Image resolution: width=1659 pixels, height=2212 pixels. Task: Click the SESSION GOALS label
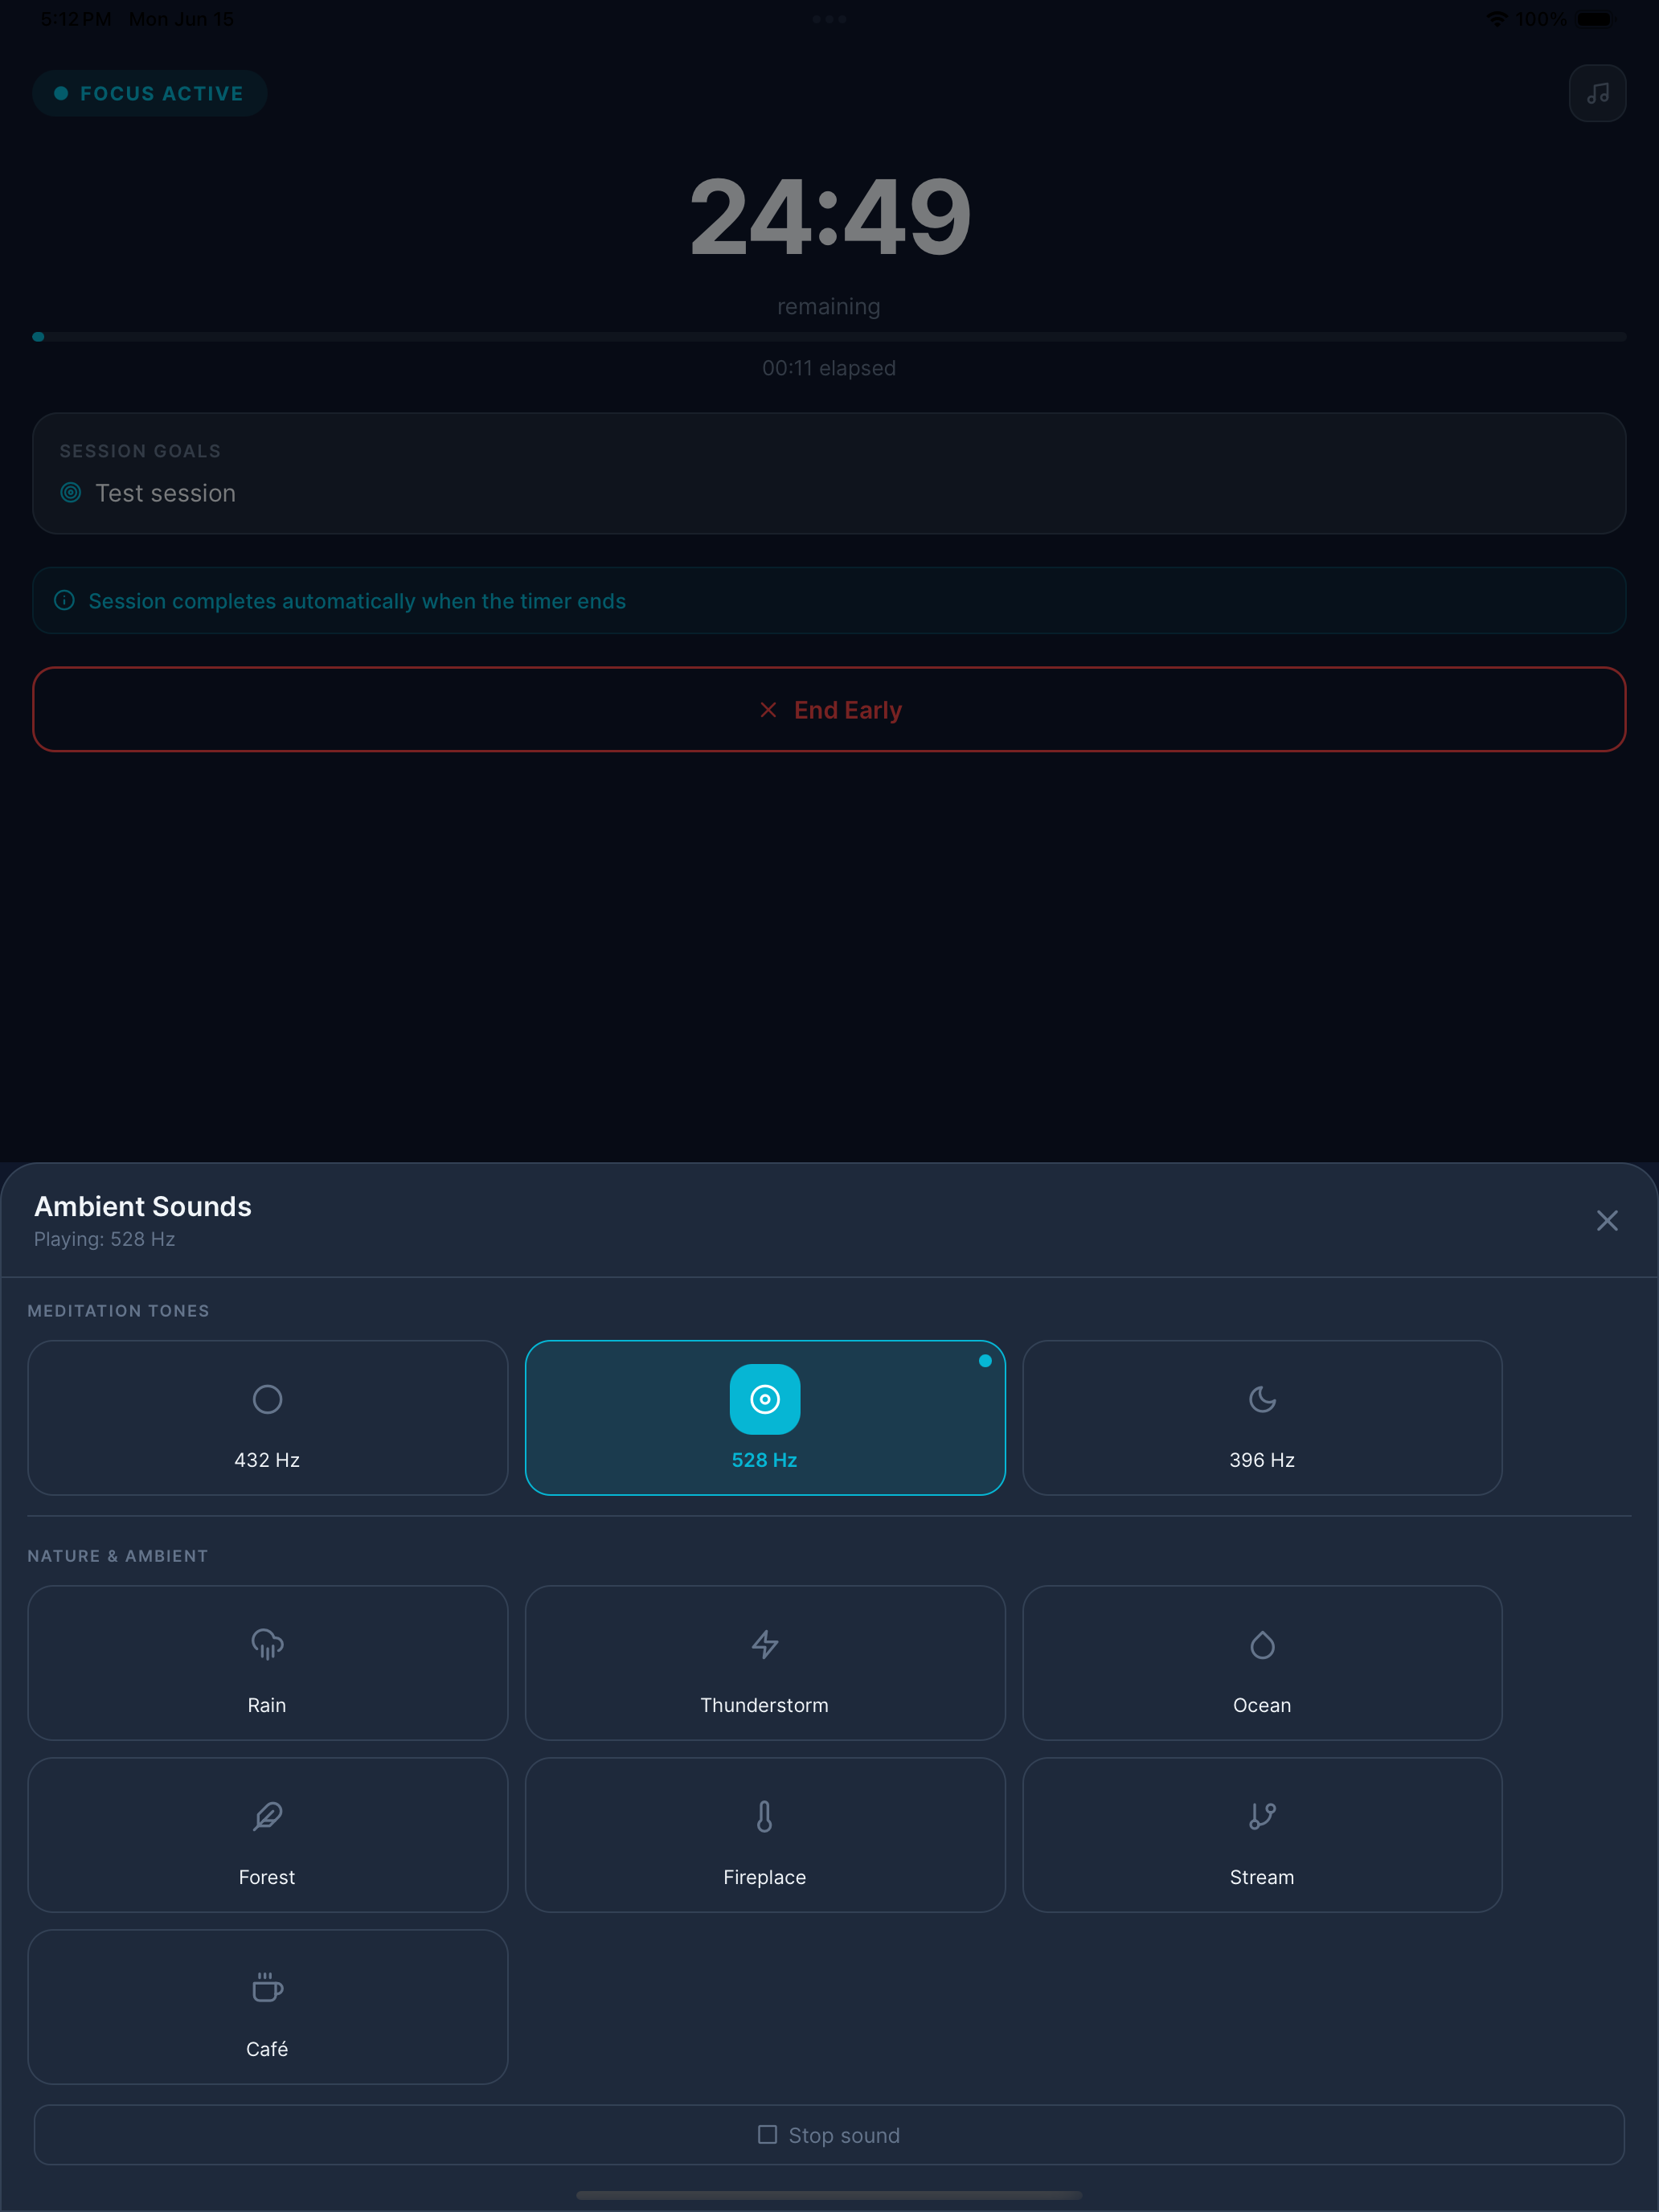click(140, 451)
